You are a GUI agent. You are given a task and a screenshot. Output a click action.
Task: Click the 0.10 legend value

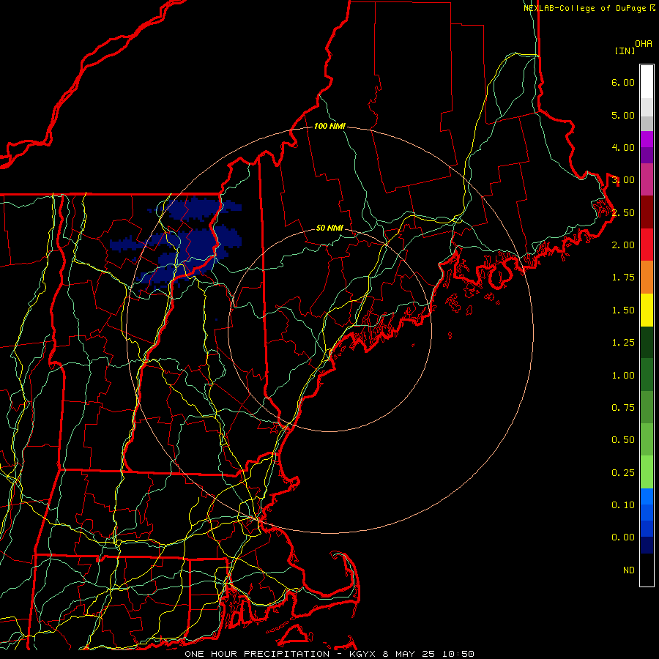(x=623, y=505)
